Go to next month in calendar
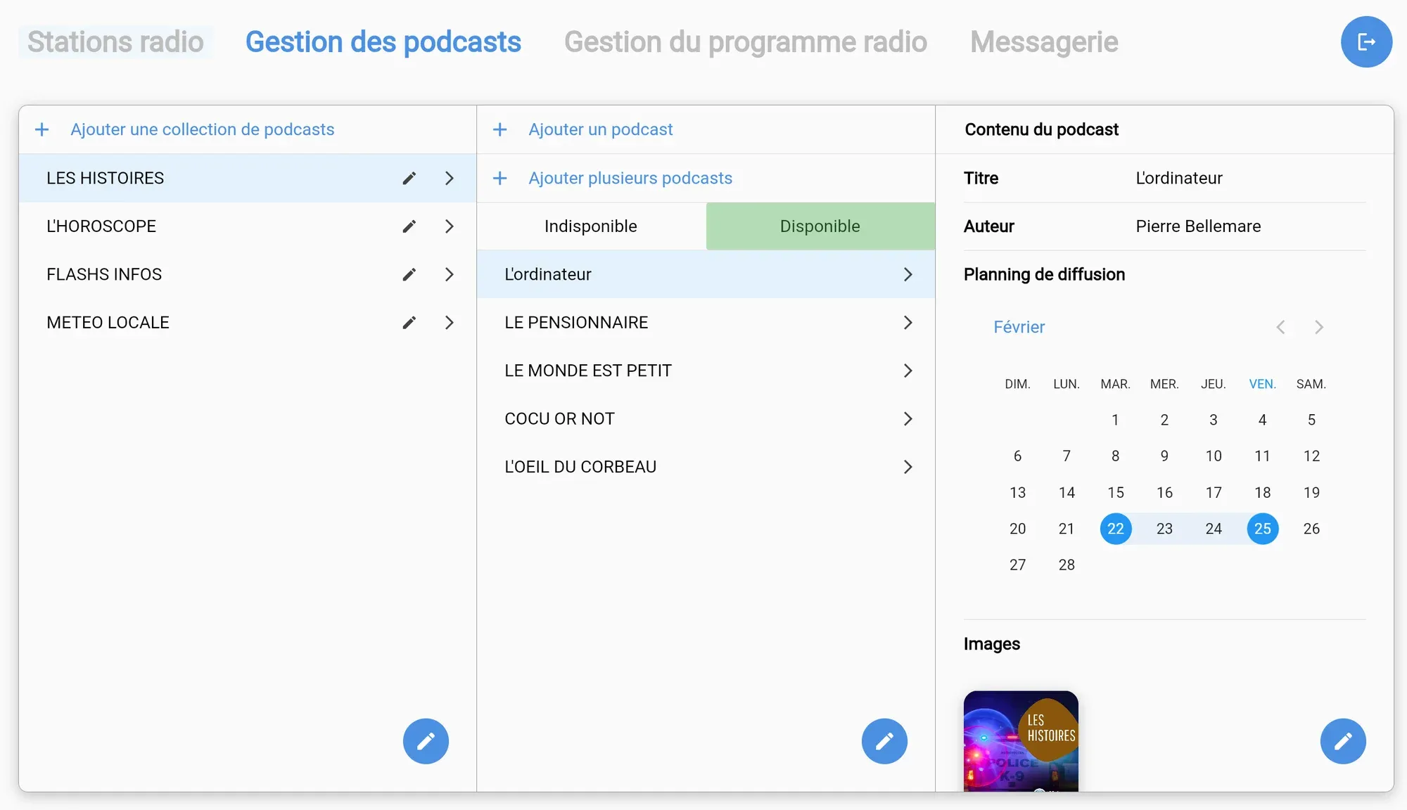Image resolution: width=1407 pixels, height=810 pixels. pyautogui.click(x=1319, y=328)
